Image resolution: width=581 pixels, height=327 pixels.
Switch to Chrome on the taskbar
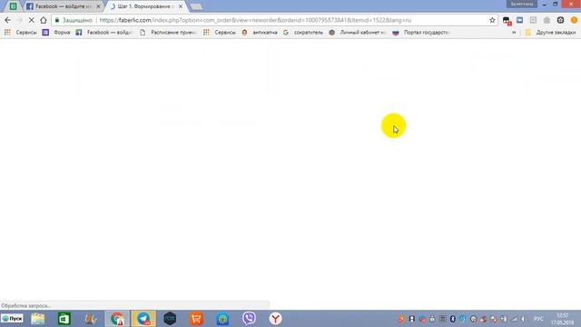point(117,319)
